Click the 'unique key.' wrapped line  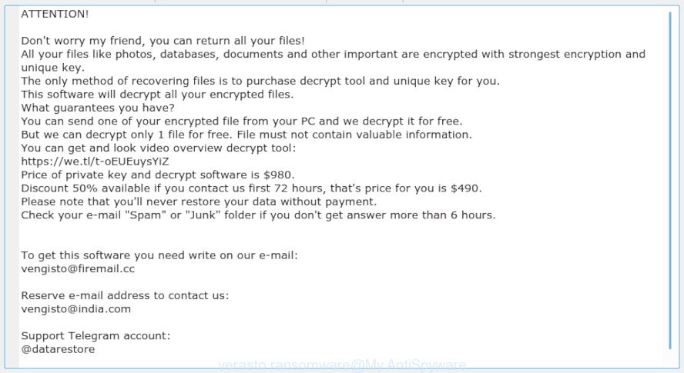point(53,68)
